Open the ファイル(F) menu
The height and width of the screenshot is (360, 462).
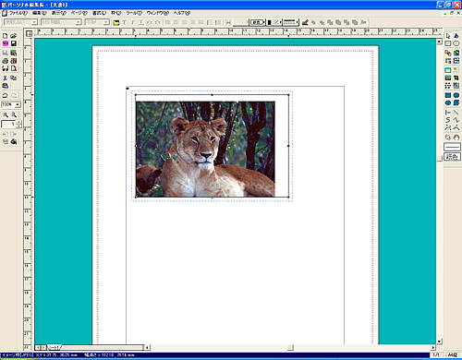[x=18, y=13]
